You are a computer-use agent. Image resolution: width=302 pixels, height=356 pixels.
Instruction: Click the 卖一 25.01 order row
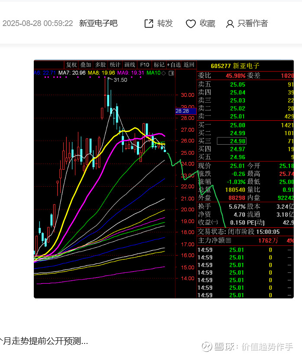(245, 116)
